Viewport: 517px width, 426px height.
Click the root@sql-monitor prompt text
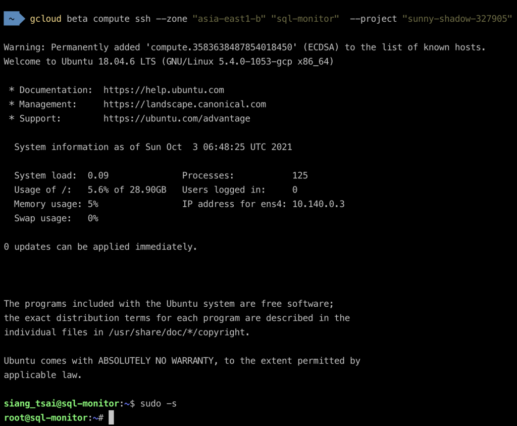(45, 418)
